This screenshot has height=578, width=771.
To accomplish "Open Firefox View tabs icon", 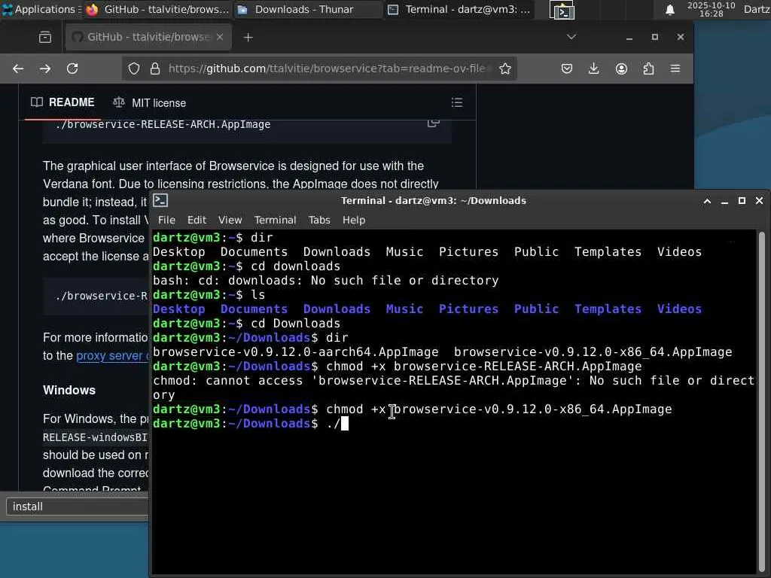I will (45, 37).
